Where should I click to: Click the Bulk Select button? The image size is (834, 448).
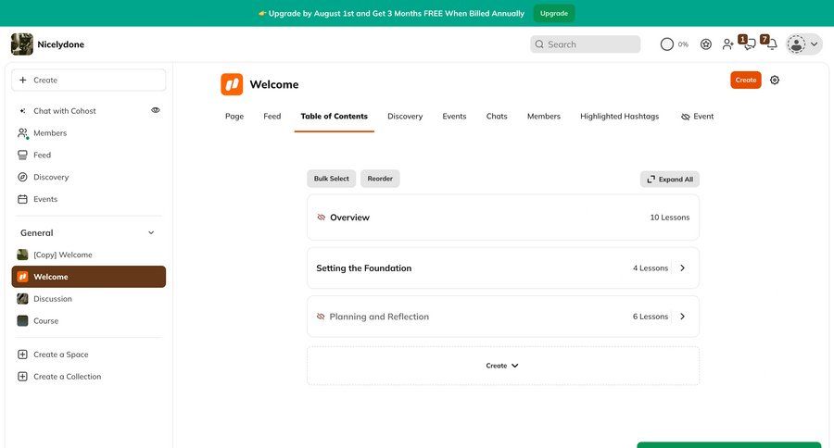332,179
